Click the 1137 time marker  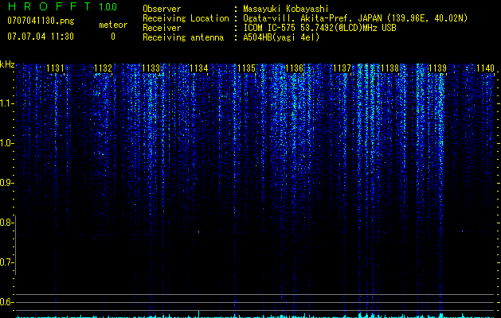(342, 68)
